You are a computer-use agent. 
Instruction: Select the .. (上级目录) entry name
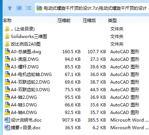coord(23,29)
